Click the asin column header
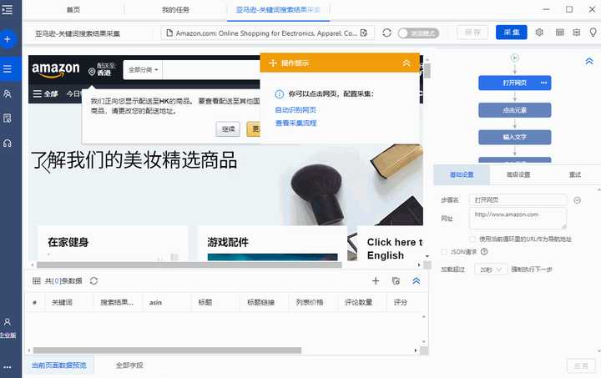 pos(155,303)
